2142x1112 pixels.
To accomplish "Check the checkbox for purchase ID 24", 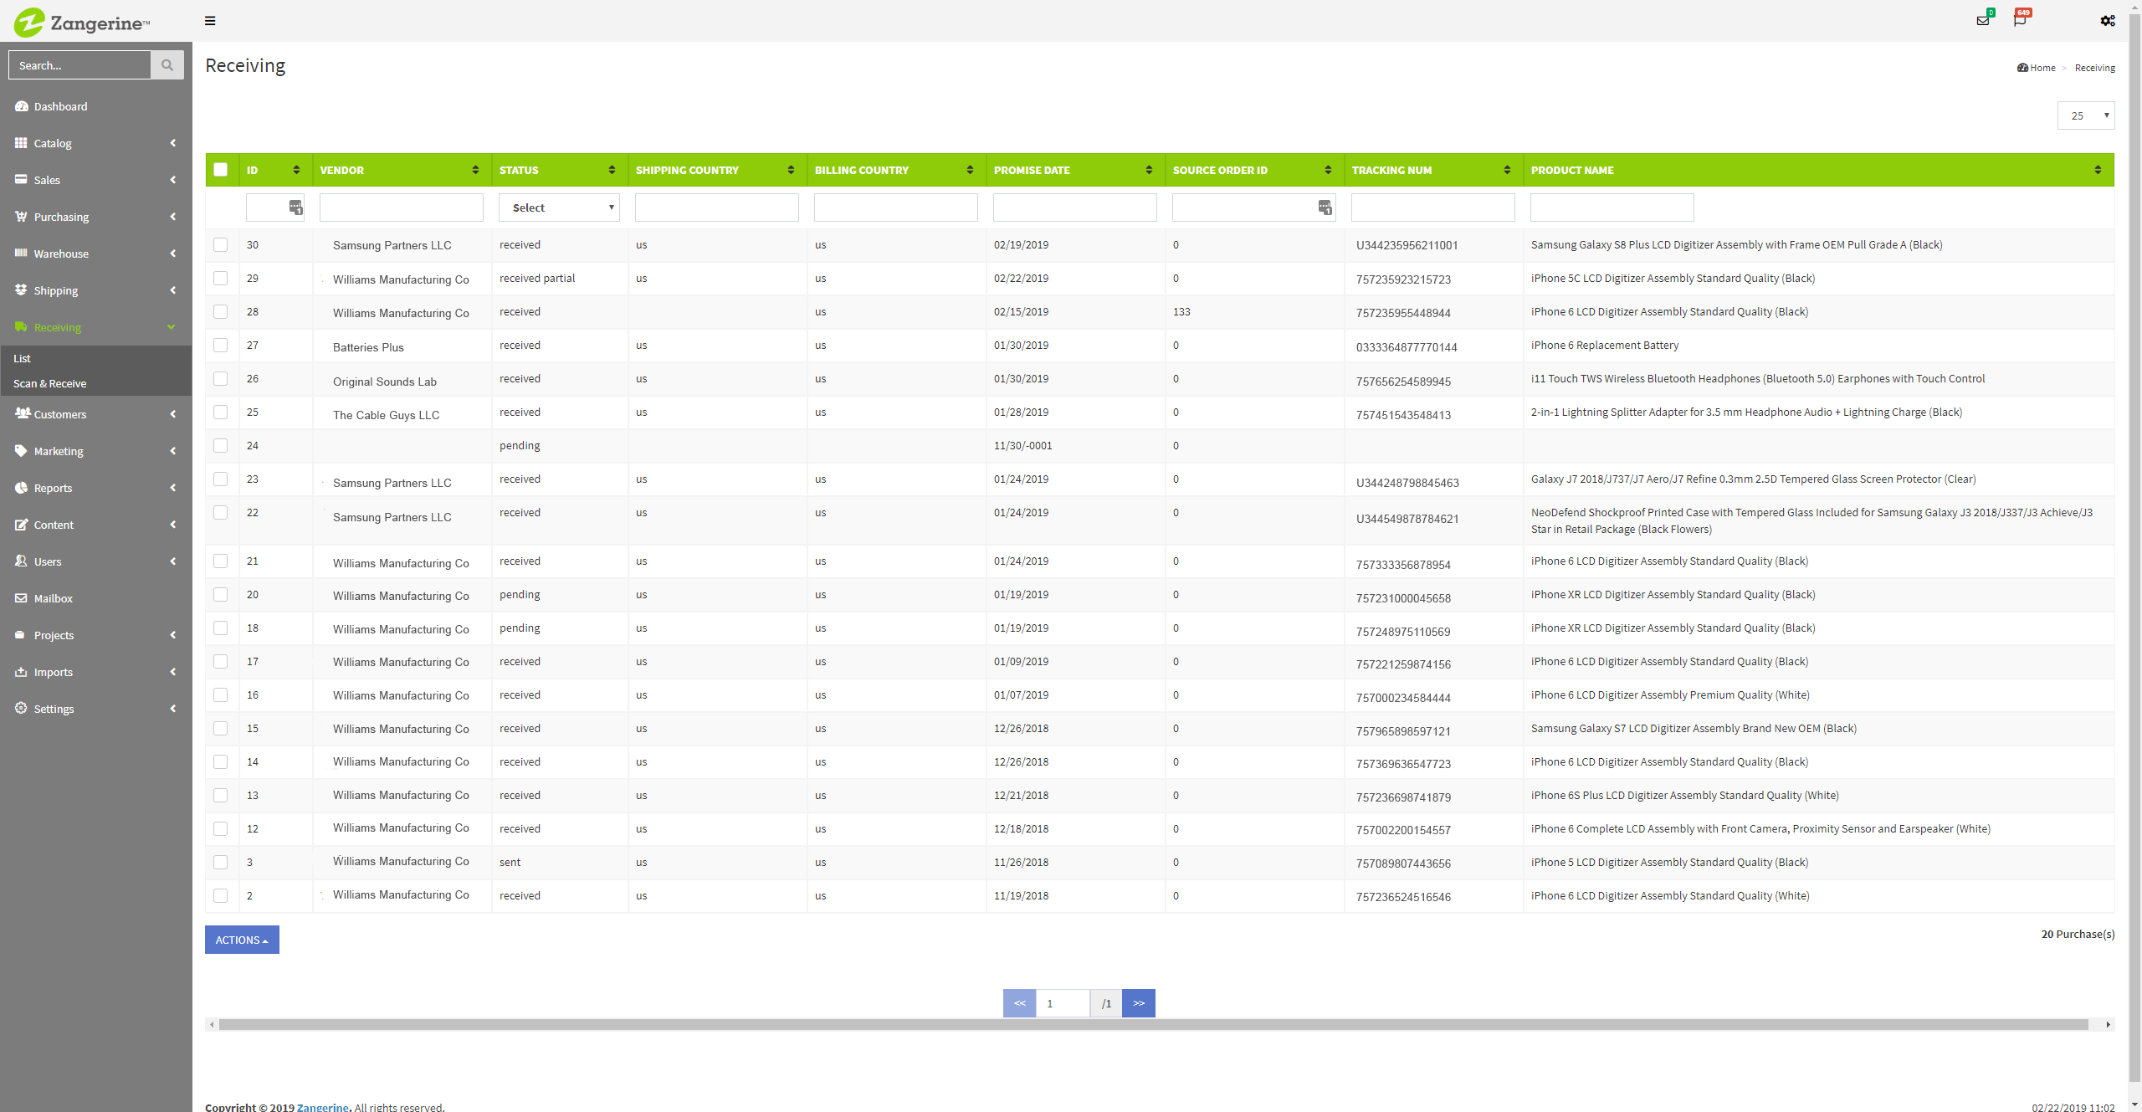I will [x=221, y=446].
